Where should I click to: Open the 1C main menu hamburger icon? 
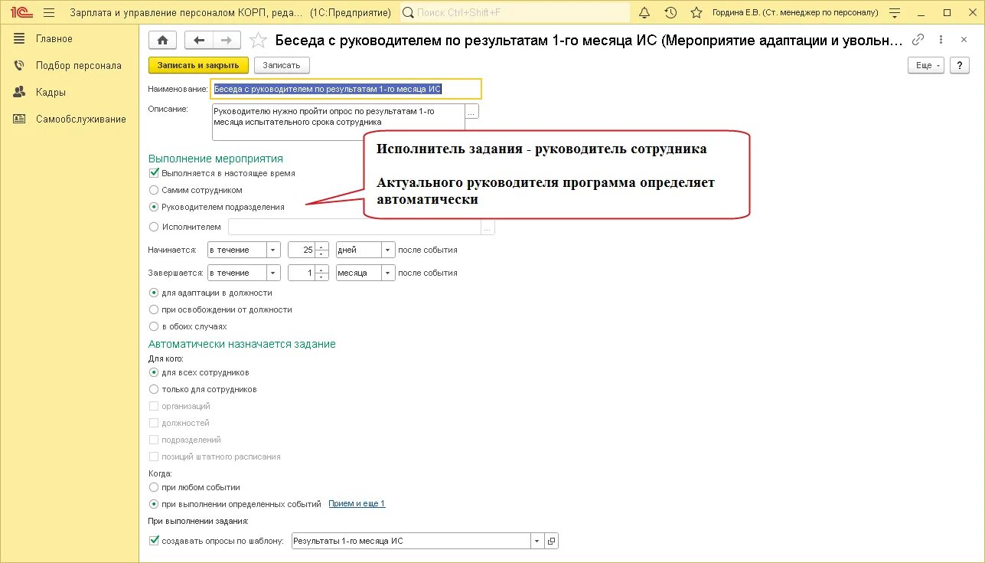tap(49, 13)
